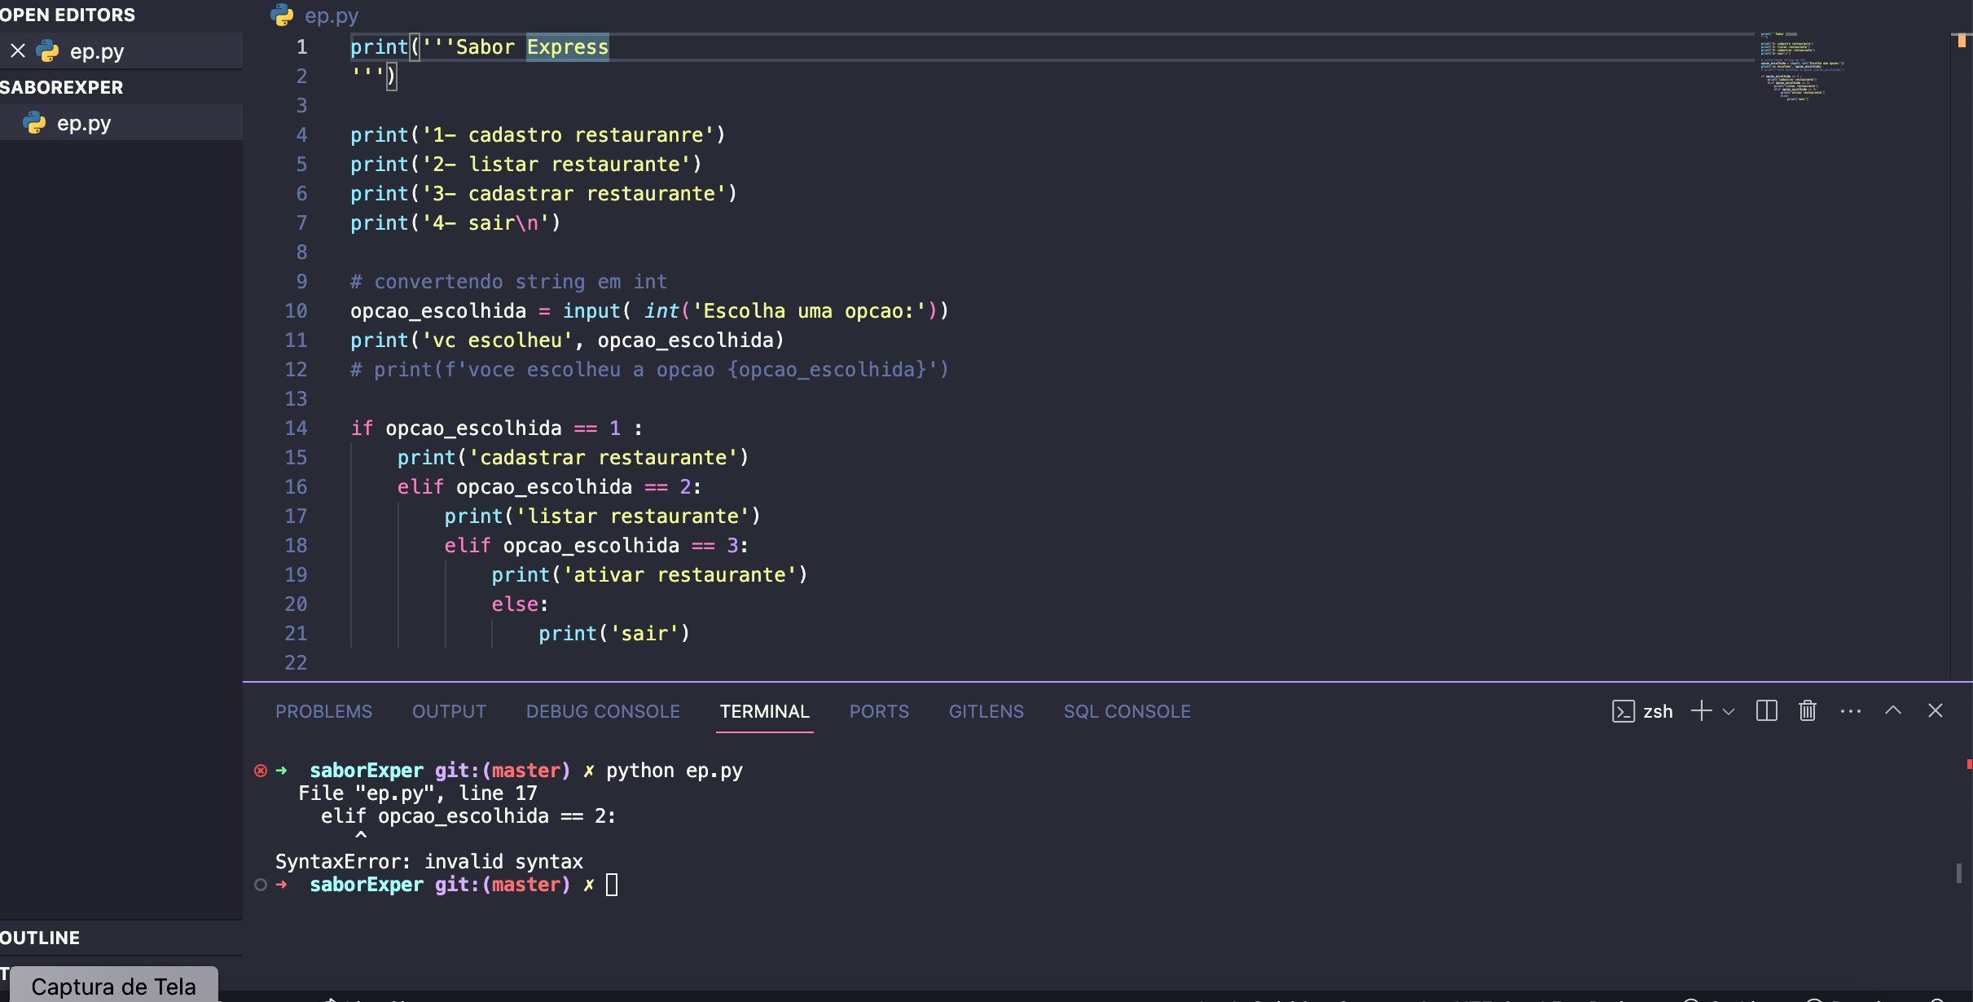The width and height of the screenshot is (1973, 1002).
Task: Click the empty circle command decoration
Action: [261, 885]
